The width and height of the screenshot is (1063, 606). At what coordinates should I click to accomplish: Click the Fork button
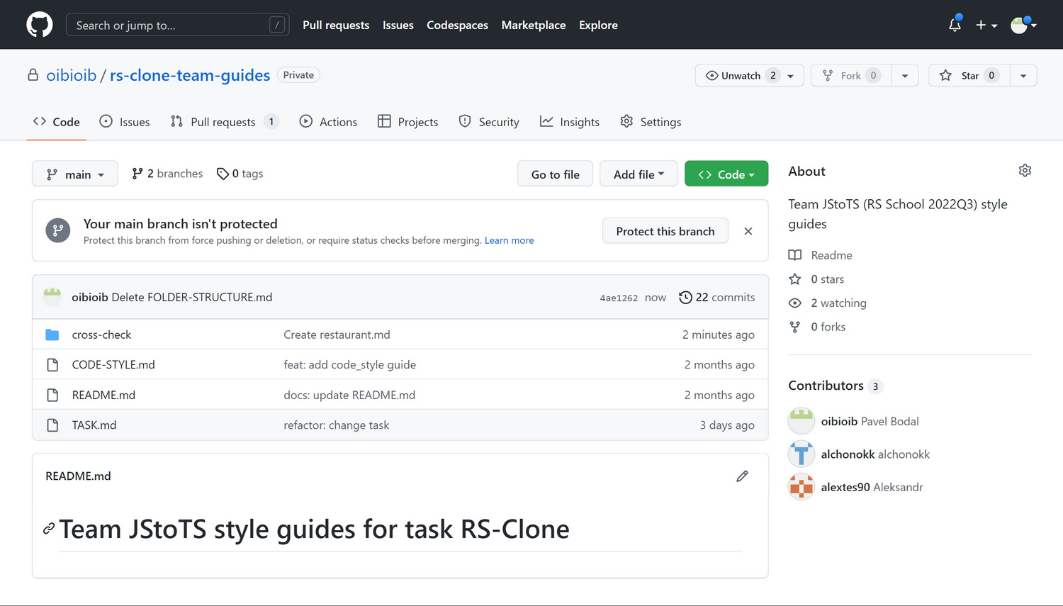click(851, 76)
